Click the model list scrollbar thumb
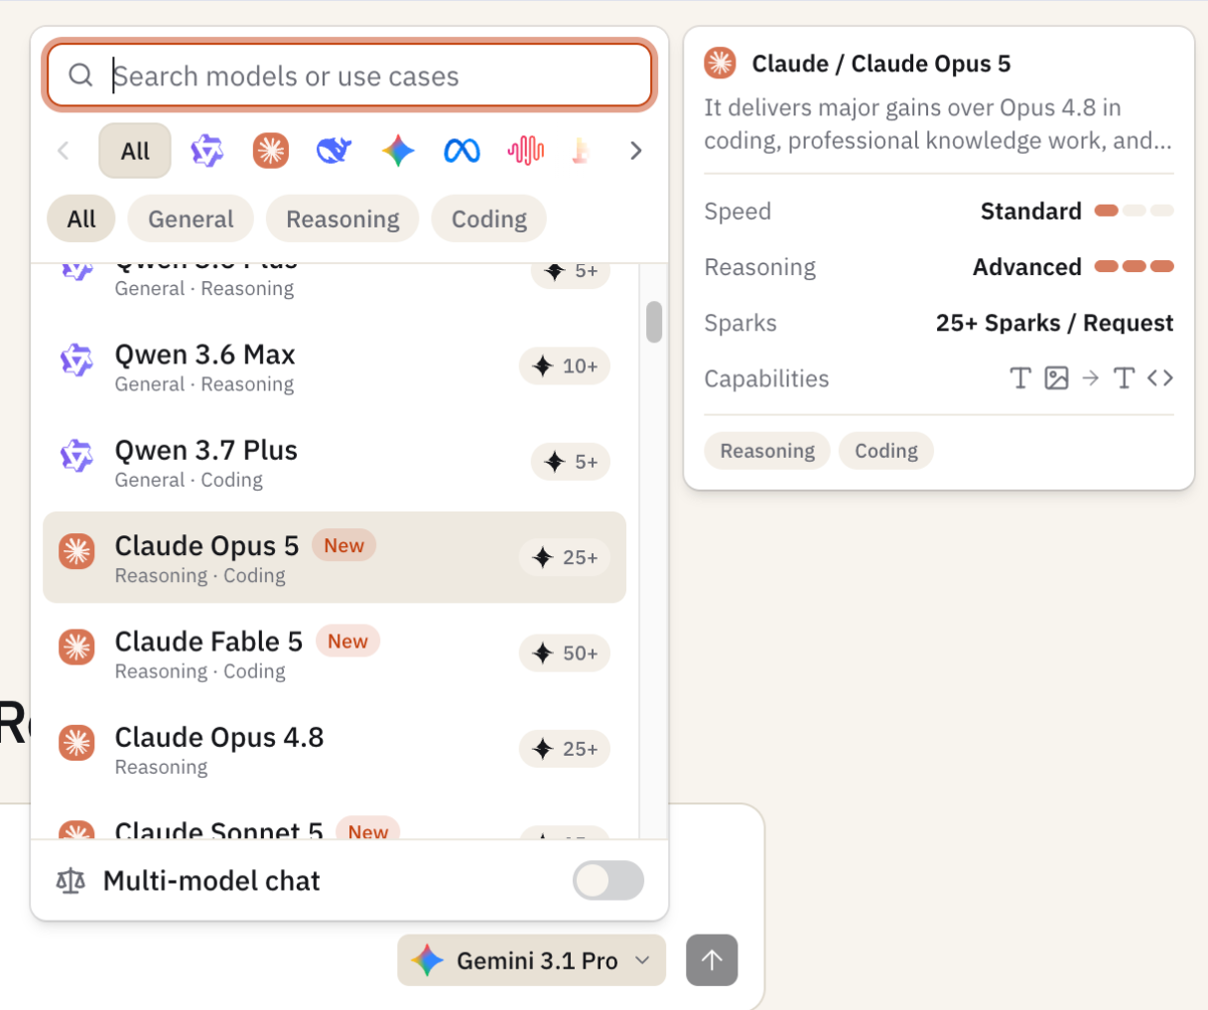This screenshot has width=1208, height=1010. (653, 322)
